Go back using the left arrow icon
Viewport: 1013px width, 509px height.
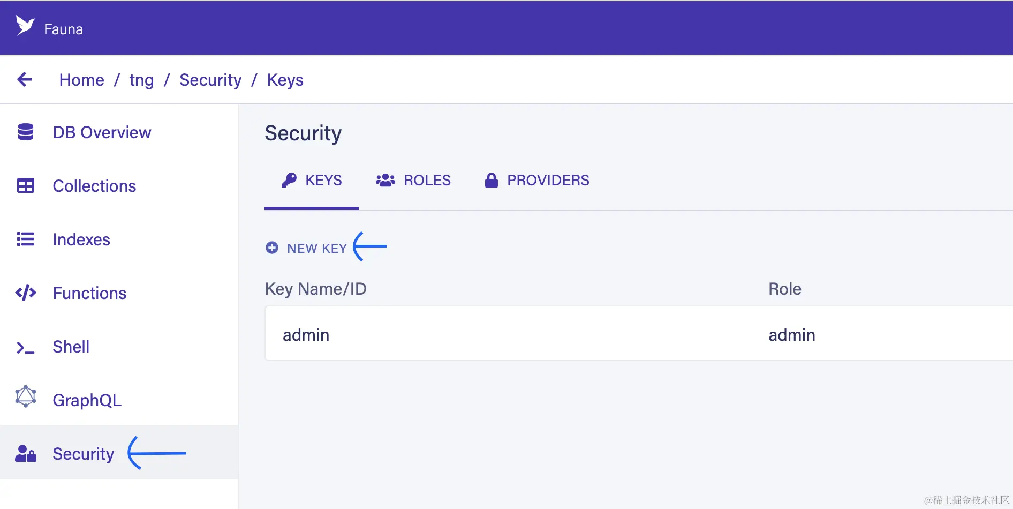(25, 79)
